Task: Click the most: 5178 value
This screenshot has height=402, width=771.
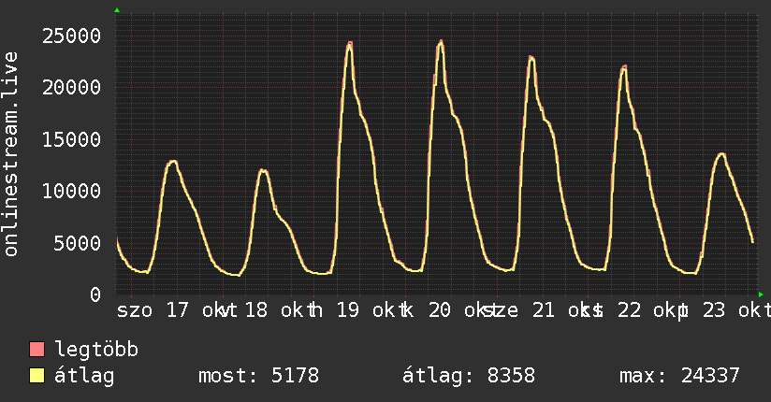Action: click(x=258, y=376)
